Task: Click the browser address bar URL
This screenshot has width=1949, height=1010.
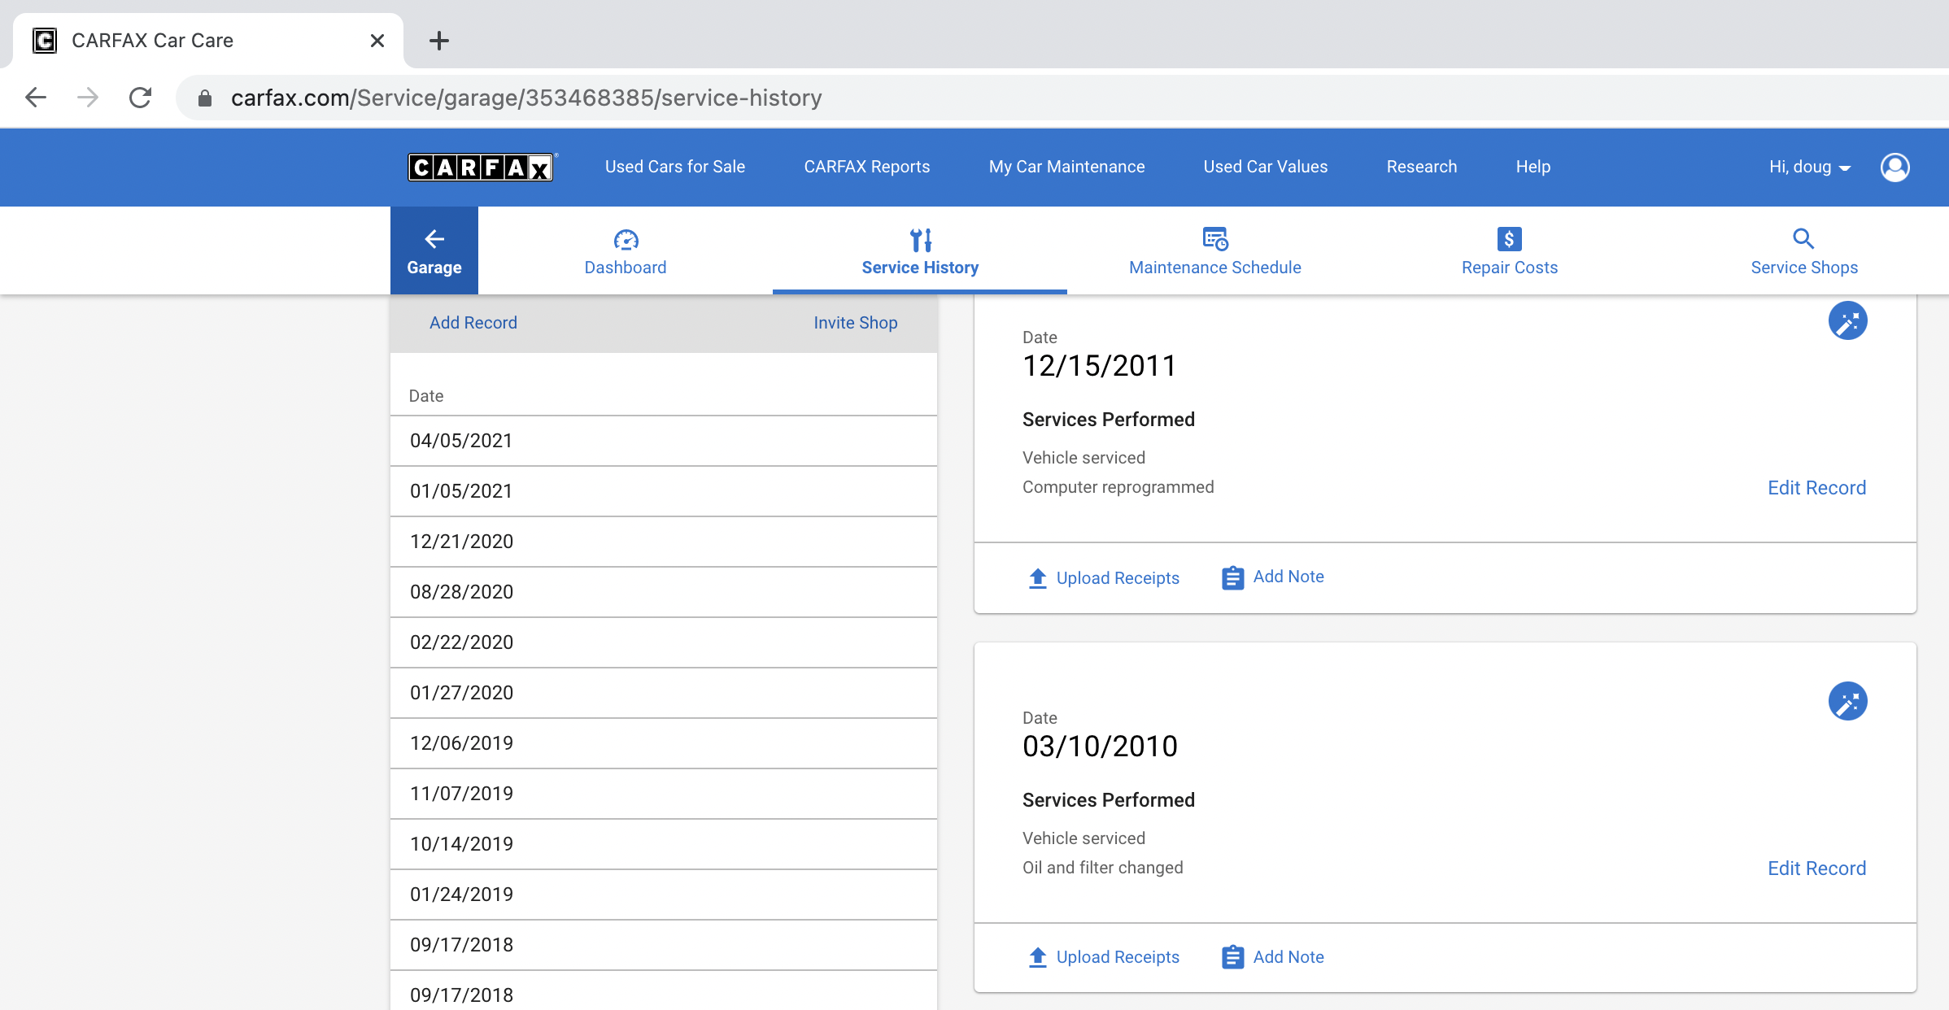Action: 526,98
